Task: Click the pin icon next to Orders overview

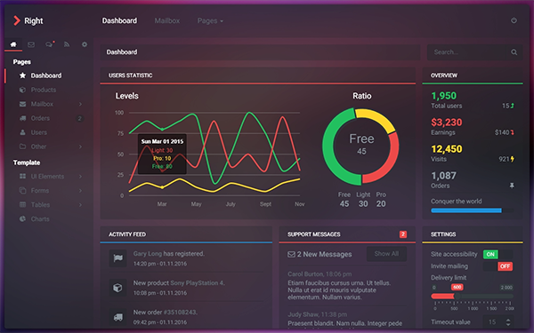Action: pos(512,186)
